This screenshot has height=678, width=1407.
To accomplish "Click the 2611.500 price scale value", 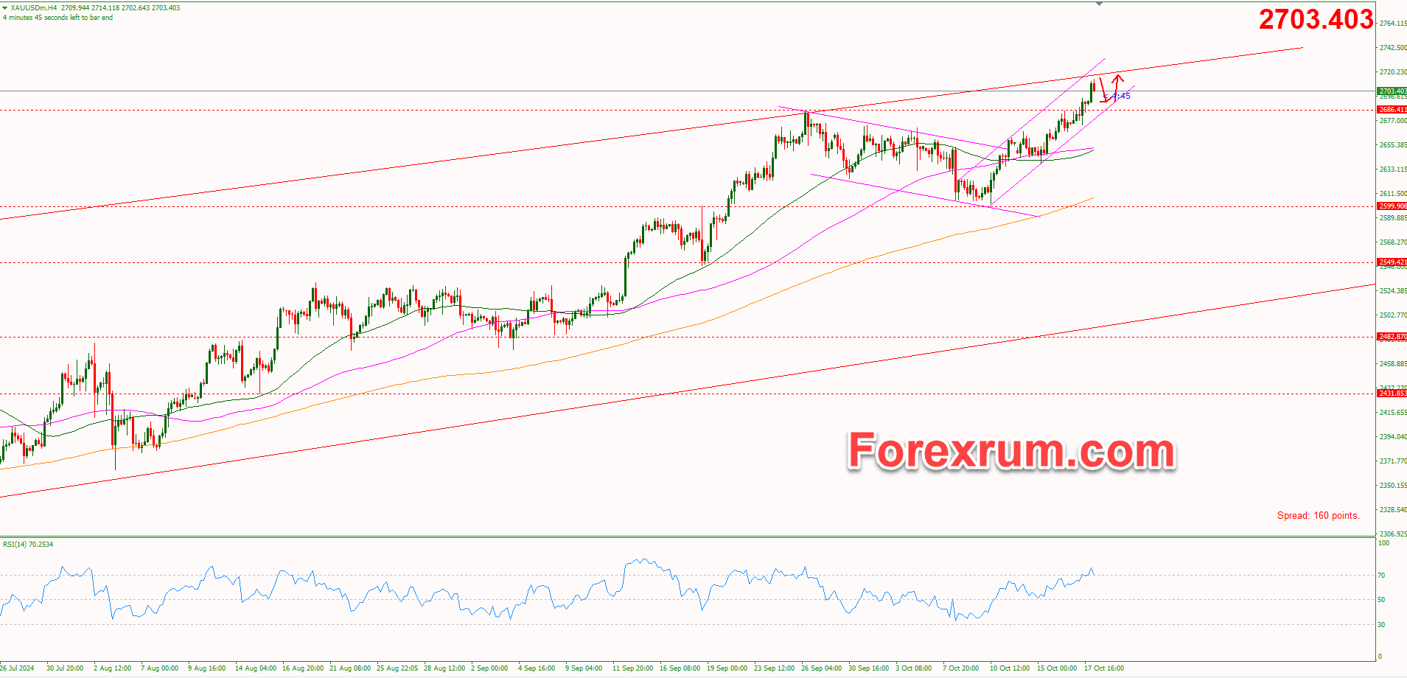I will click(x=1393, y=194).
